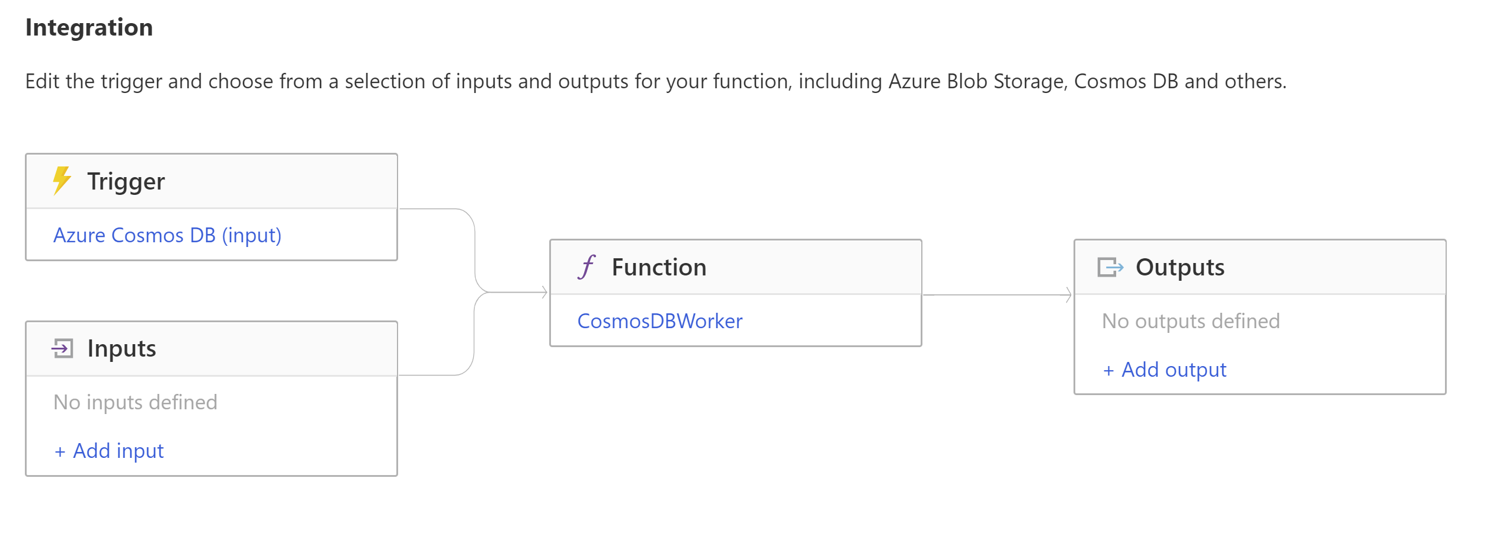The height and width of the screenshot is (542, 1490).
Task: Add a new input binding
Action: coord(109,451)
